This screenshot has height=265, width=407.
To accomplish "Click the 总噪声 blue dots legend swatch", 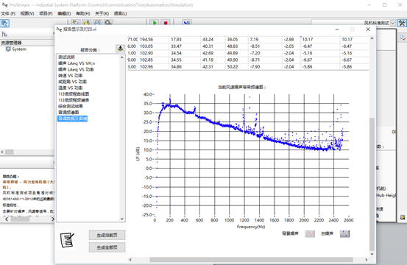I will [344, 233].
